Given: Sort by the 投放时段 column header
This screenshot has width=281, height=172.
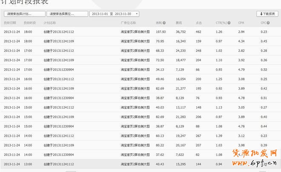Looking at the screenshot, I should tap(30, 23).
